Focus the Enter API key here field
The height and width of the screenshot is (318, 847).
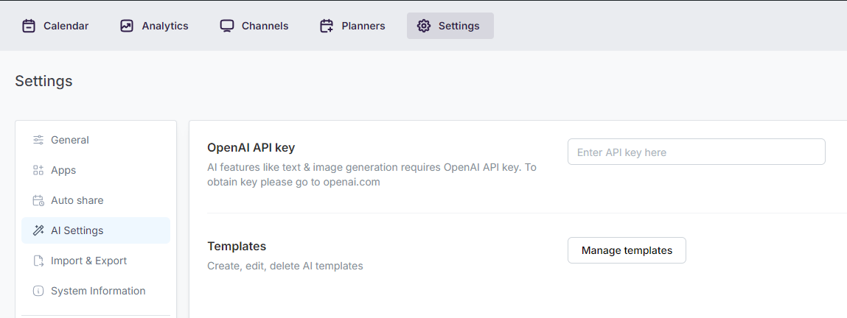(x=697, y=152)
